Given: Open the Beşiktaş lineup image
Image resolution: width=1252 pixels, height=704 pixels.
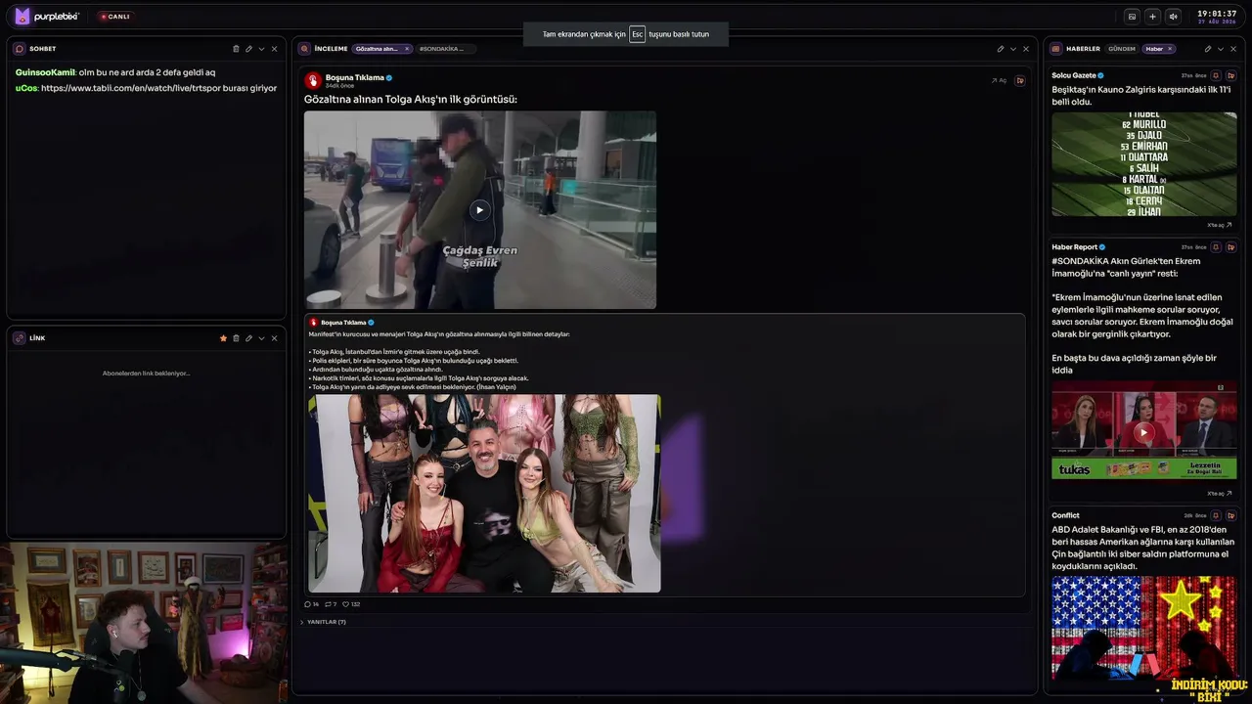Looking at the screenshot, I should [1144, 164].
